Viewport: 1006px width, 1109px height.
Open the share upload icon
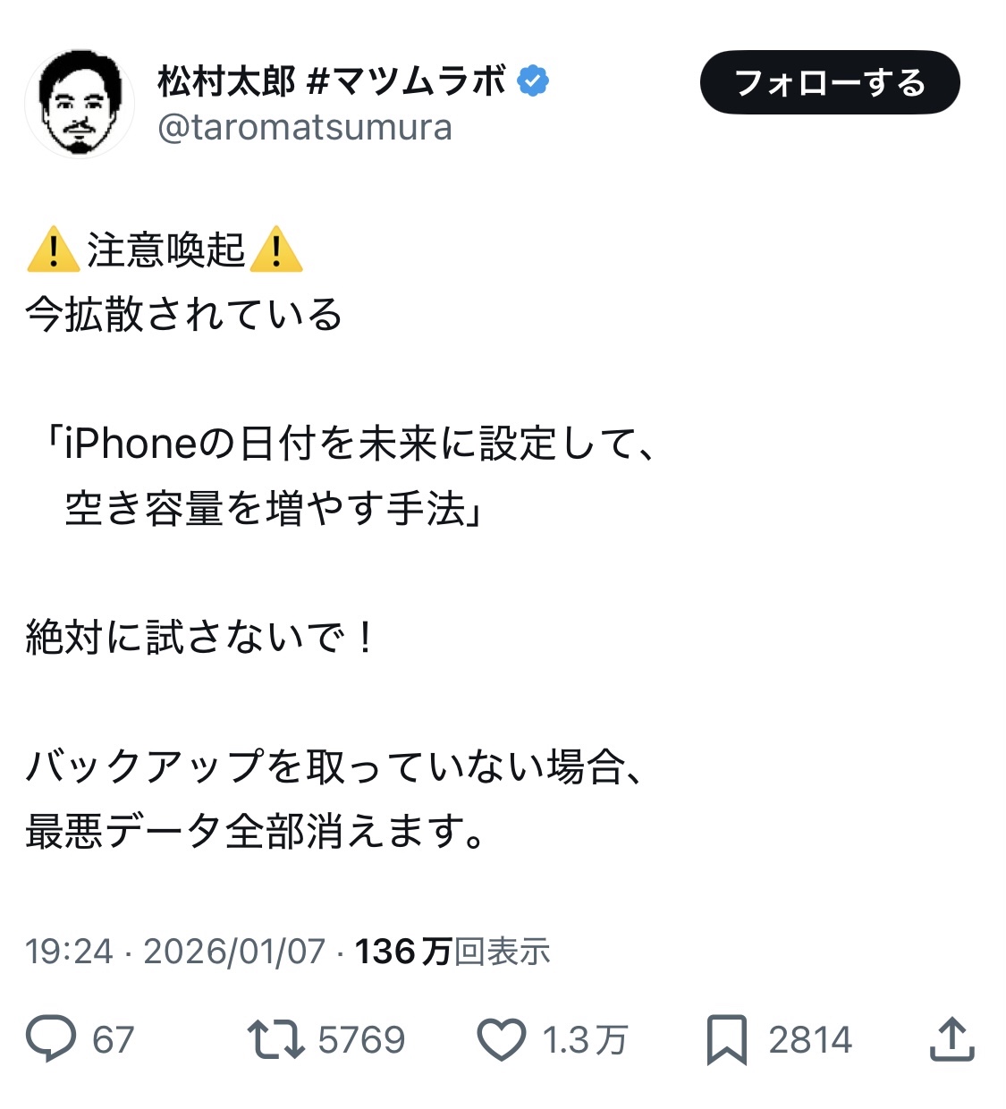point(951,1038)
